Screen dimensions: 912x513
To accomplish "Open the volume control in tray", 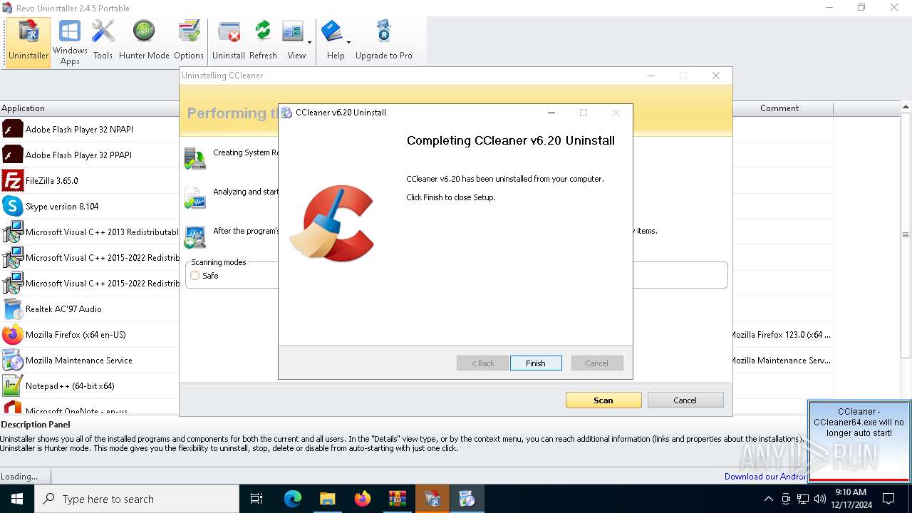I will 820,499.
